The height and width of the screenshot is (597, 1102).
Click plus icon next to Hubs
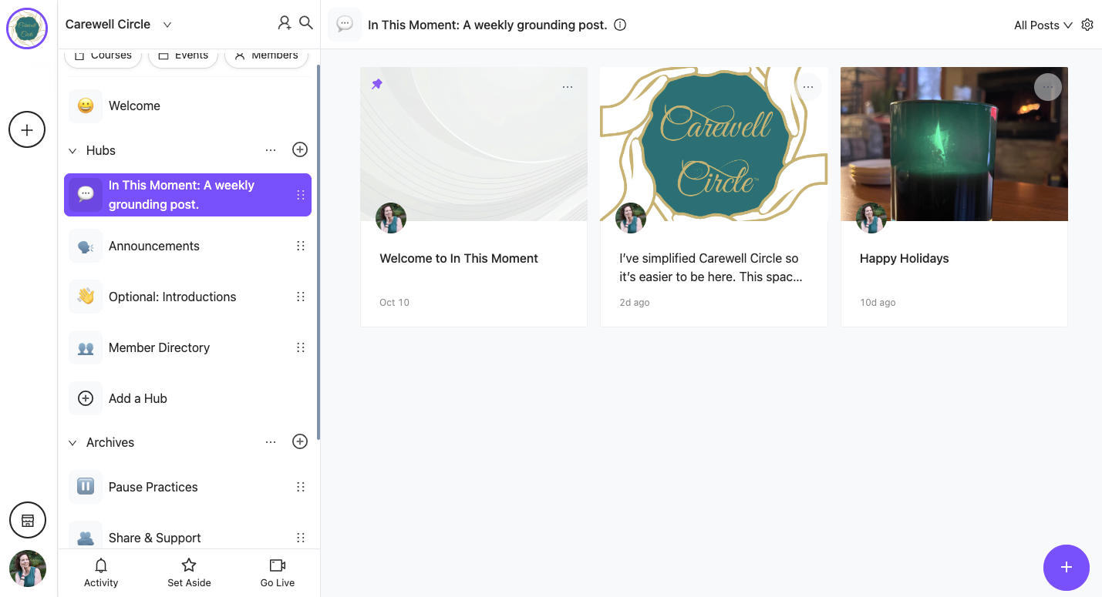point(300,149)
